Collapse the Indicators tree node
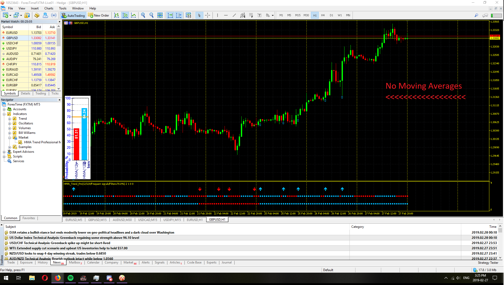 [4, 114]
